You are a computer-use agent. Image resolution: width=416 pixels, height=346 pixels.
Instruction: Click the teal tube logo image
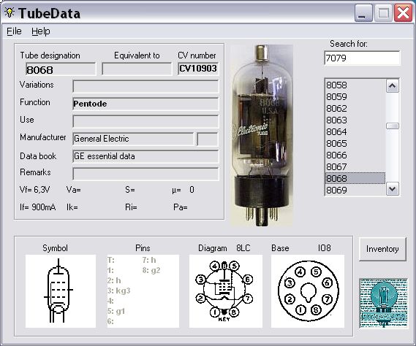pos(383,303)
